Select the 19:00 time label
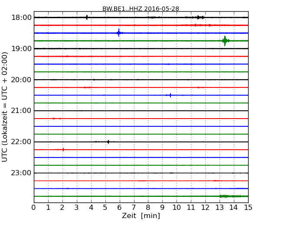The image size is (282, 225). click(x=21, y=48)
